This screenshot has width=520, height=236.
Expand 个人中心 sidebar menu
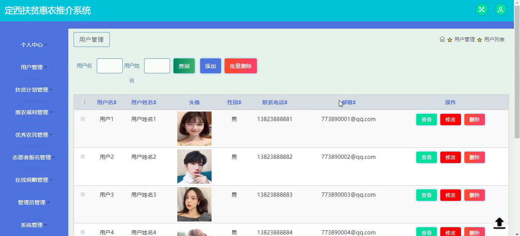(x=34, y=45)
